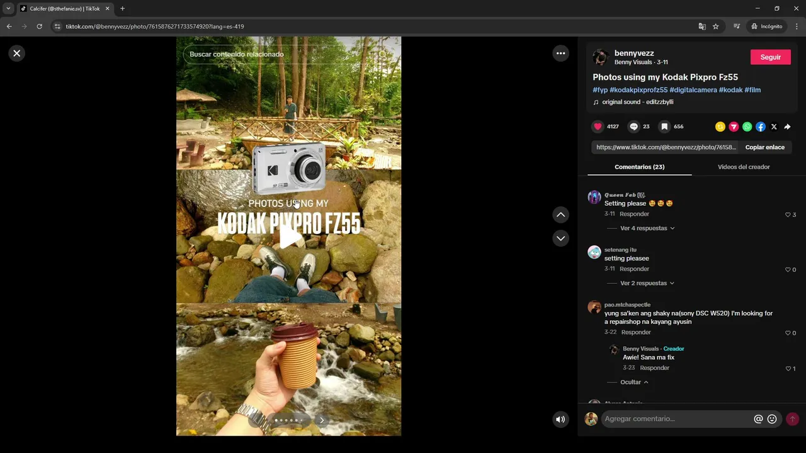The height and width of the screenshot is (453, 806).
Task: Click the Seguir follow button
Action: (x=771, y=57)
